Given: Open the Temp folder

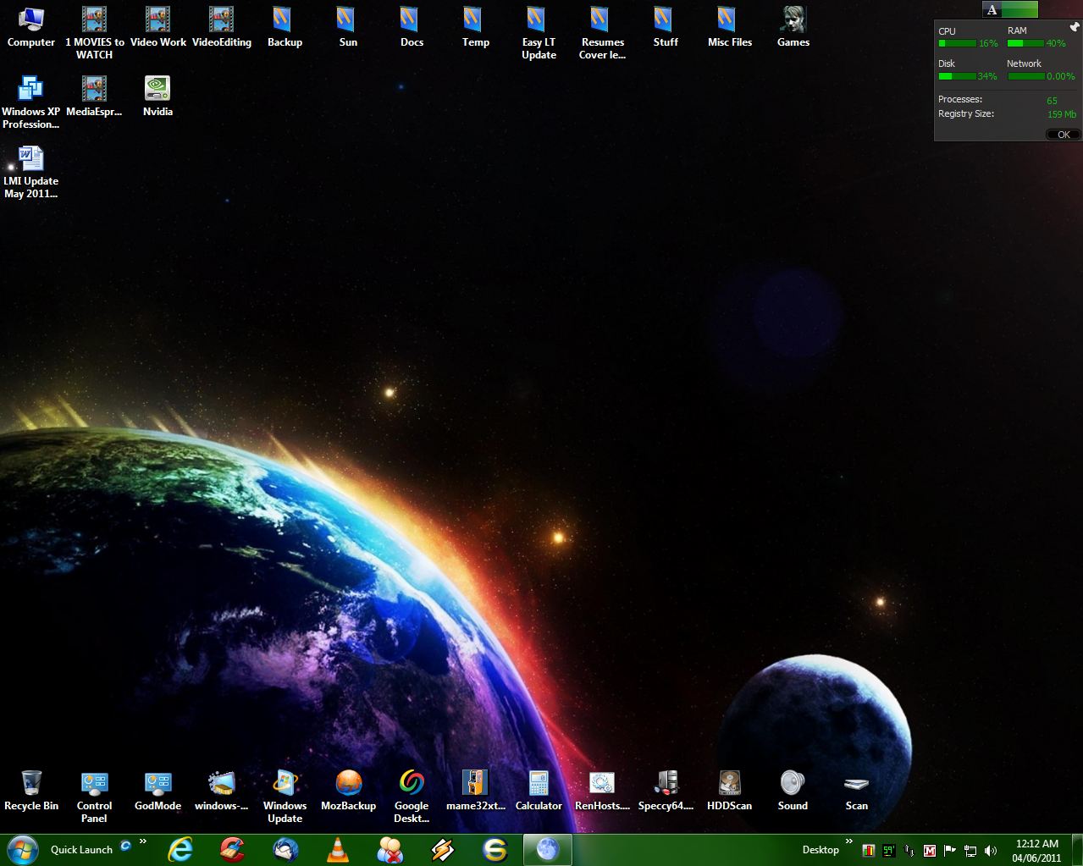Looking at the screenshot, I should (x=475, y=27).
